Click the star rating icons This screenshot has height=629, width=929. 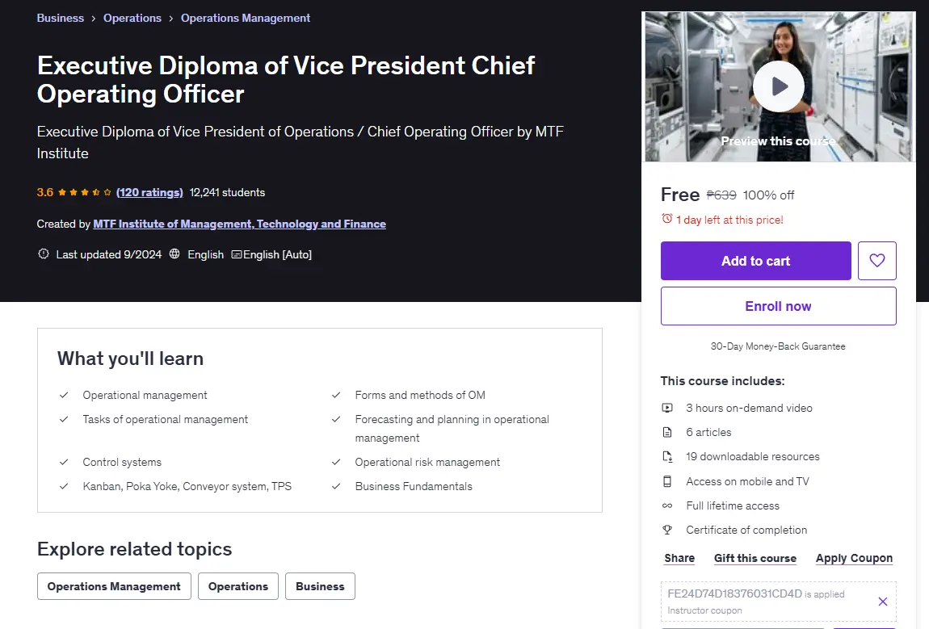pos(85,192)
